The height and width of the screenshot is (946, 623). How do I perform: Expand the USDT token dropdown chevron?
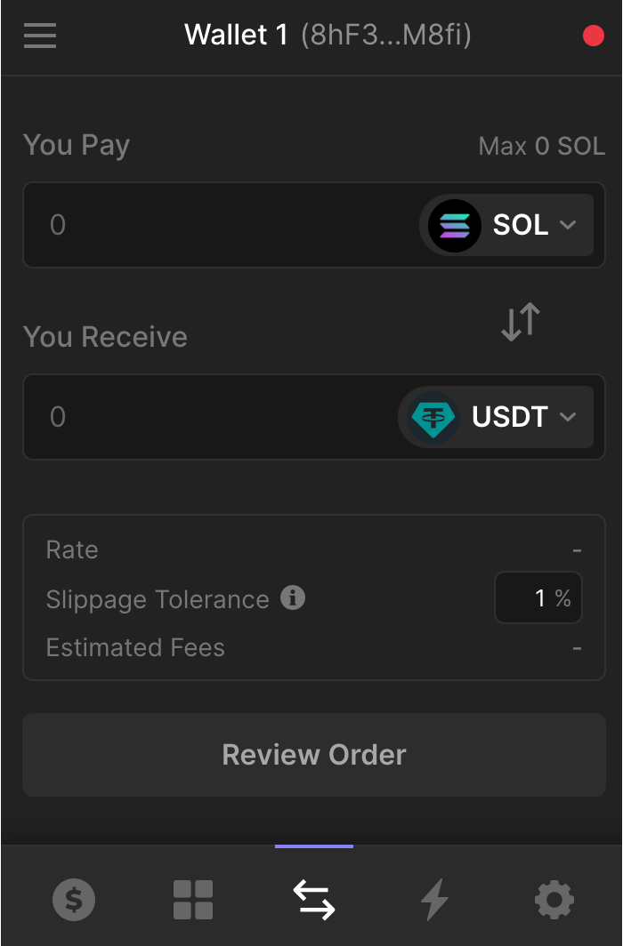click(x=568, y=417)
